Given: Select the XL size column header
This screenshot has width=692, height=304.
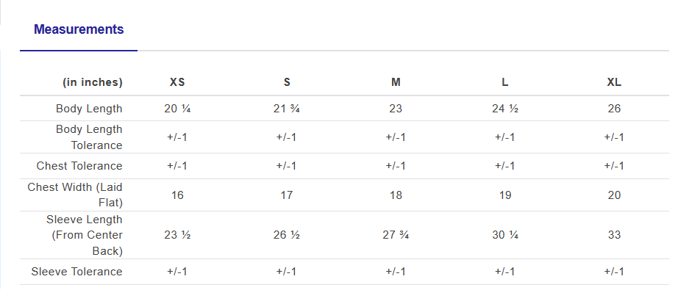Looking at the screenshot, I should point(614,82).
